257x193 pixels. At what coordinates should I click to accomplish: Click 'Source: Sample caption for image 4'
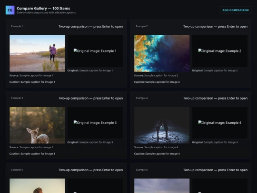point(156,147)
